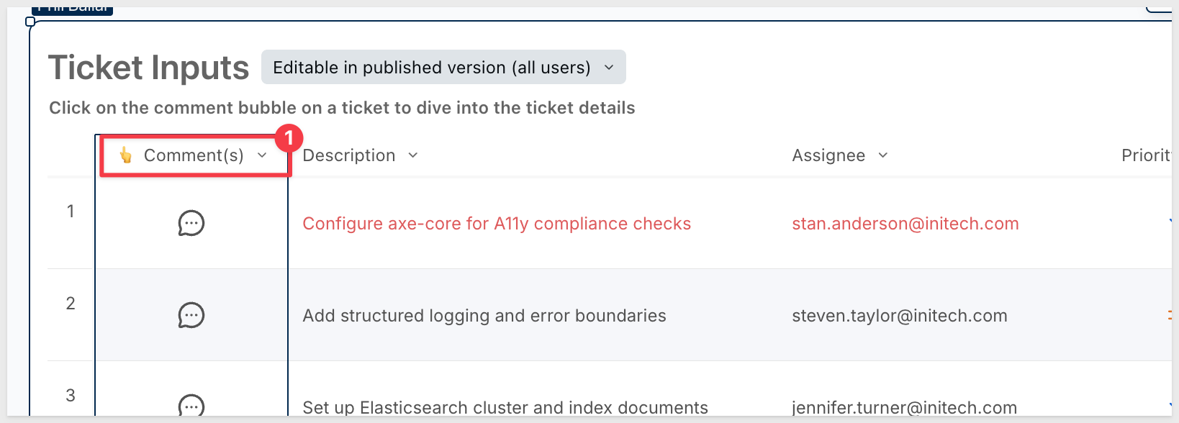
Task: Click stan.anderson@initech.com assignee cell
Action: pos(905,224)
